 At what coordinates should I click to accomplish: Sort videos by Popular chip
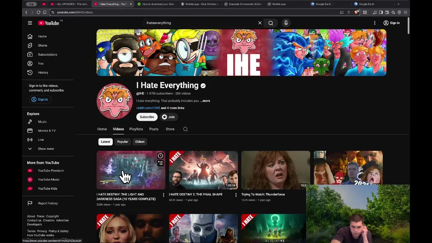tap(123, 142)
